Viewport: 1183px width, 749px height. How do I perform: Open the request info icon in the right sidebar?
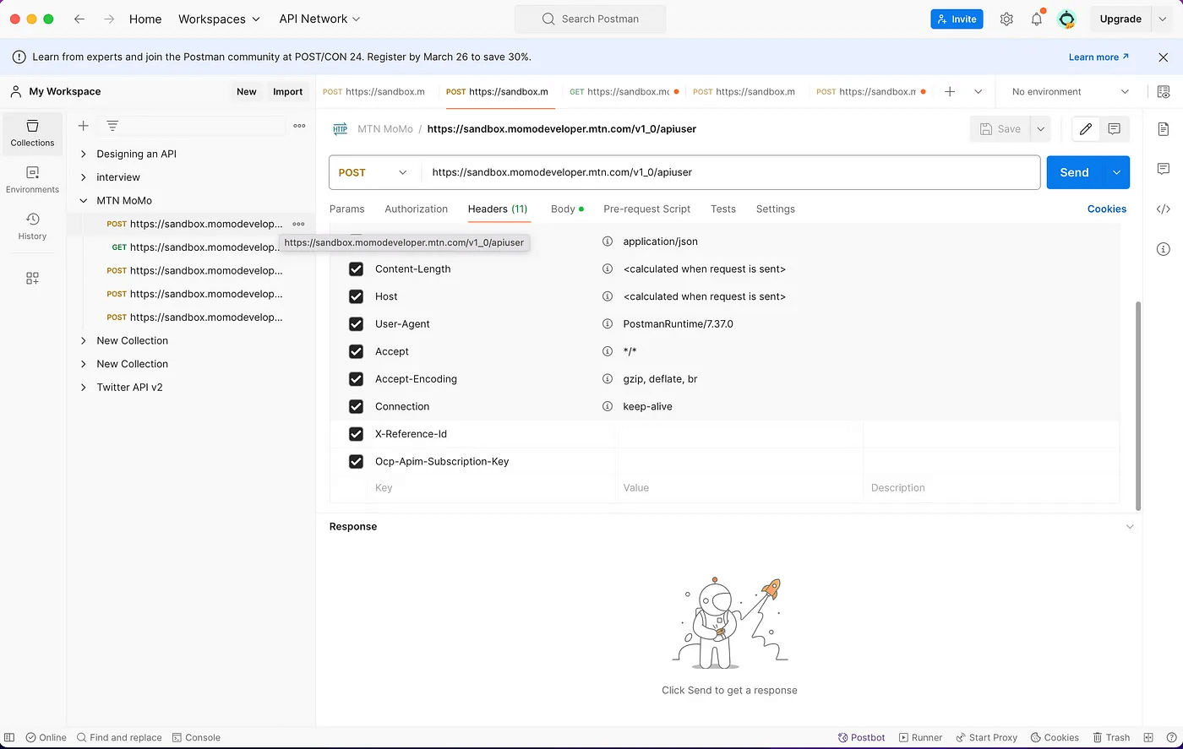pyautogui.click(x=1164, y=248)
